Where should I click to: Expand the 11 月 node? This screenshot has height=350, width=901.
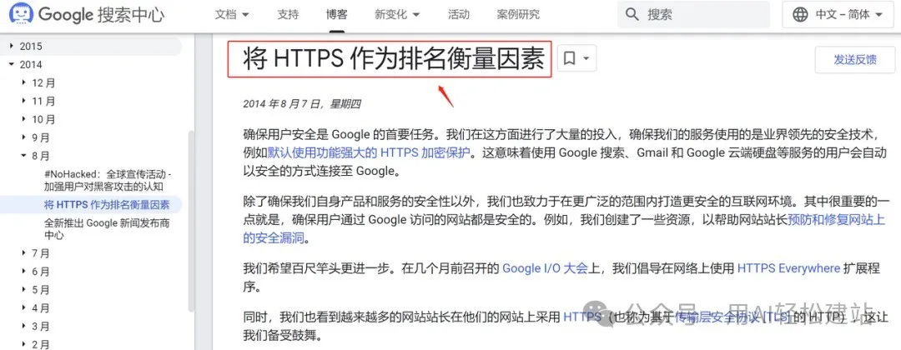[x=24, y=101]
